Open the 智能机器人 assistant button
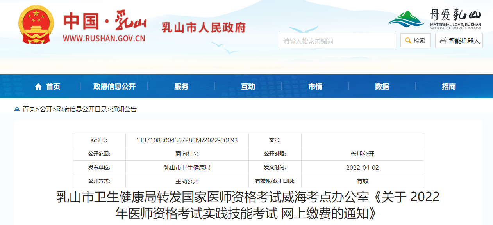 click(459, 41)
